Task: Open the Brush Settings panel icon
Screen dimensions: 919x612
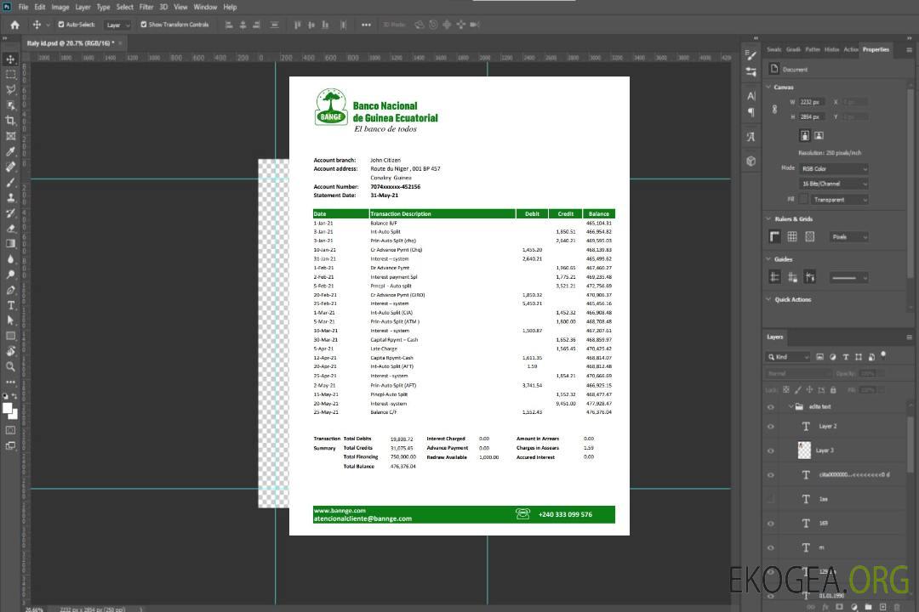Action: (x=751, y=55)
